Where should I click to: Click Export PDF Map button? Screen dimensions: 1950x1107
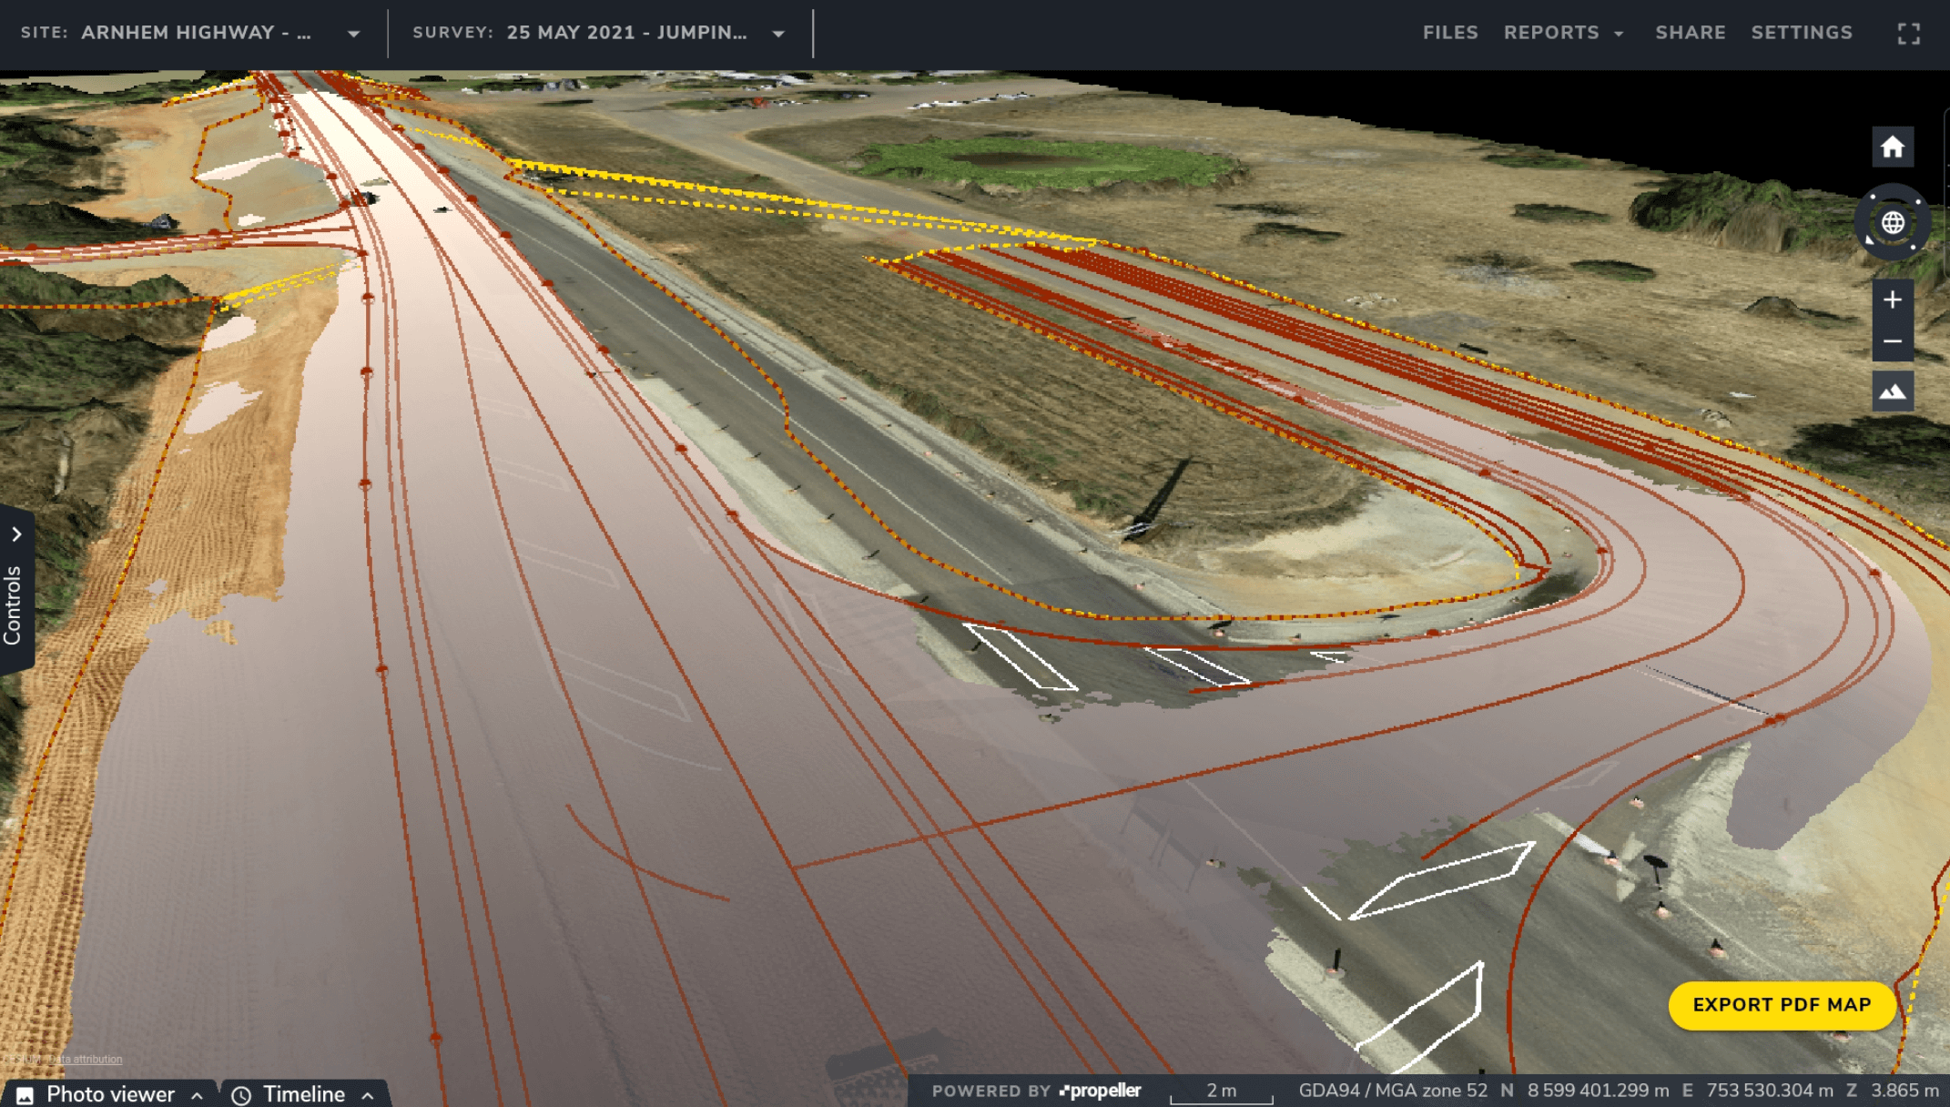coord(1781,1004)
